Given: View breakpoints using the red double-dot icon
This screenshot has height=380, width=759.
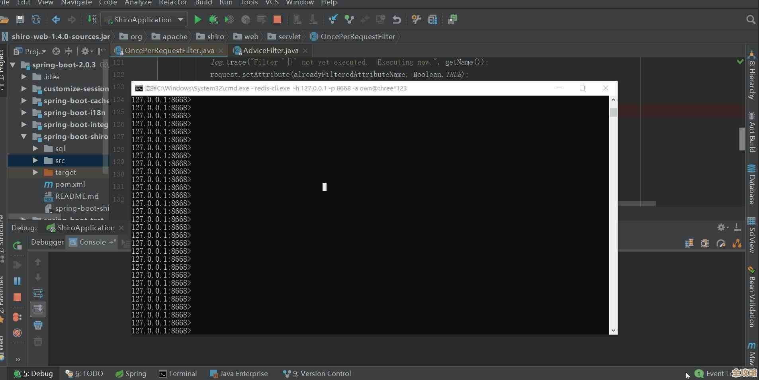Looking at the screenshot, I should (17, 317).
